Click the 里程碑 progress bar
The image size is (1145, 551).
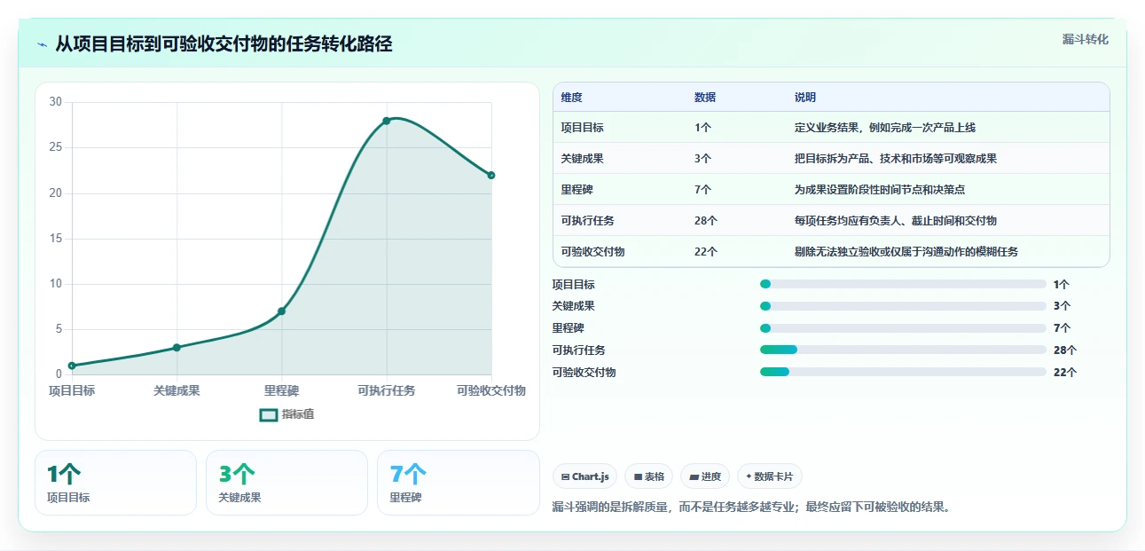tap(903, 328)
